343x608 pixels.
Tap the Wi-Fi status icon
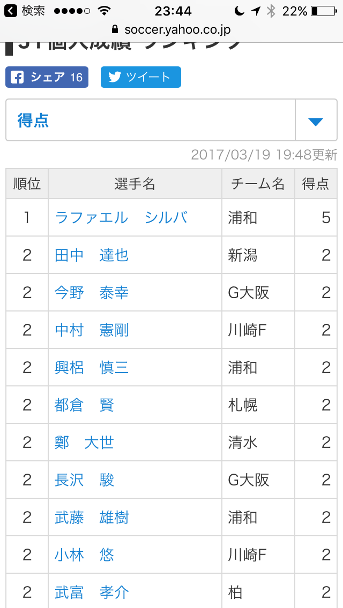coord(103,11)
